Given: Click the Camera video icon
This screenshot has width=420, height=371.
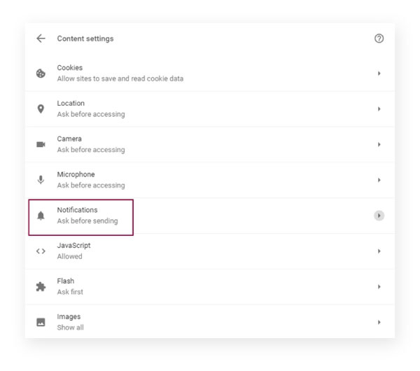Looking at the screenshot, I should (x=41, y=144).
